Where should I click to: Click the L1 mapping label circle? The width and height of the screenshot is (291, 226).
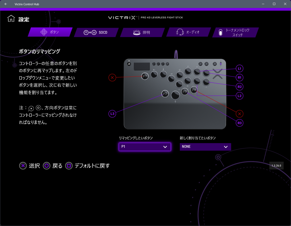(x=240, y=69)
